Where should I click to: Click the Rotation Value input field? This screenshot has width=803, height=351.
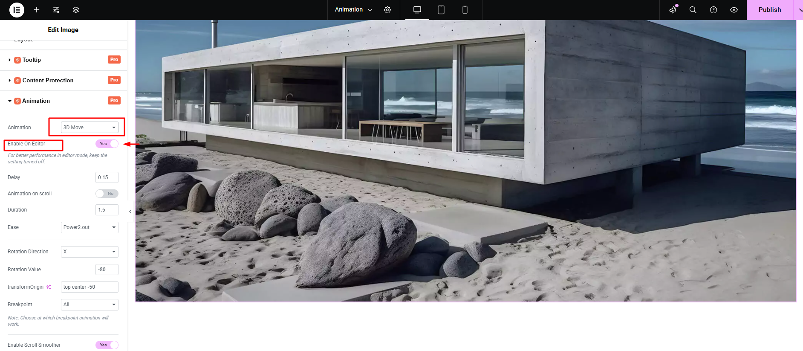(x=107, y=270)
